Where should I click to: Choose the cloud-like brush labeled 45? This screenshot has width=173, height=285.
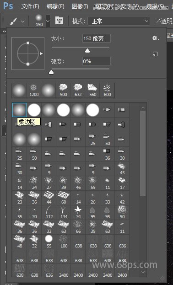point(122,169)
